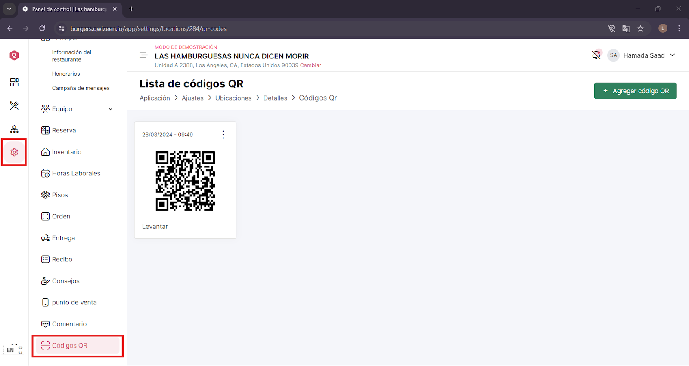Click the QR code image thumbnail
Image resolution: width=689 pixels, height=366 pixels.
pyautogui.click(x=185, y=181)
